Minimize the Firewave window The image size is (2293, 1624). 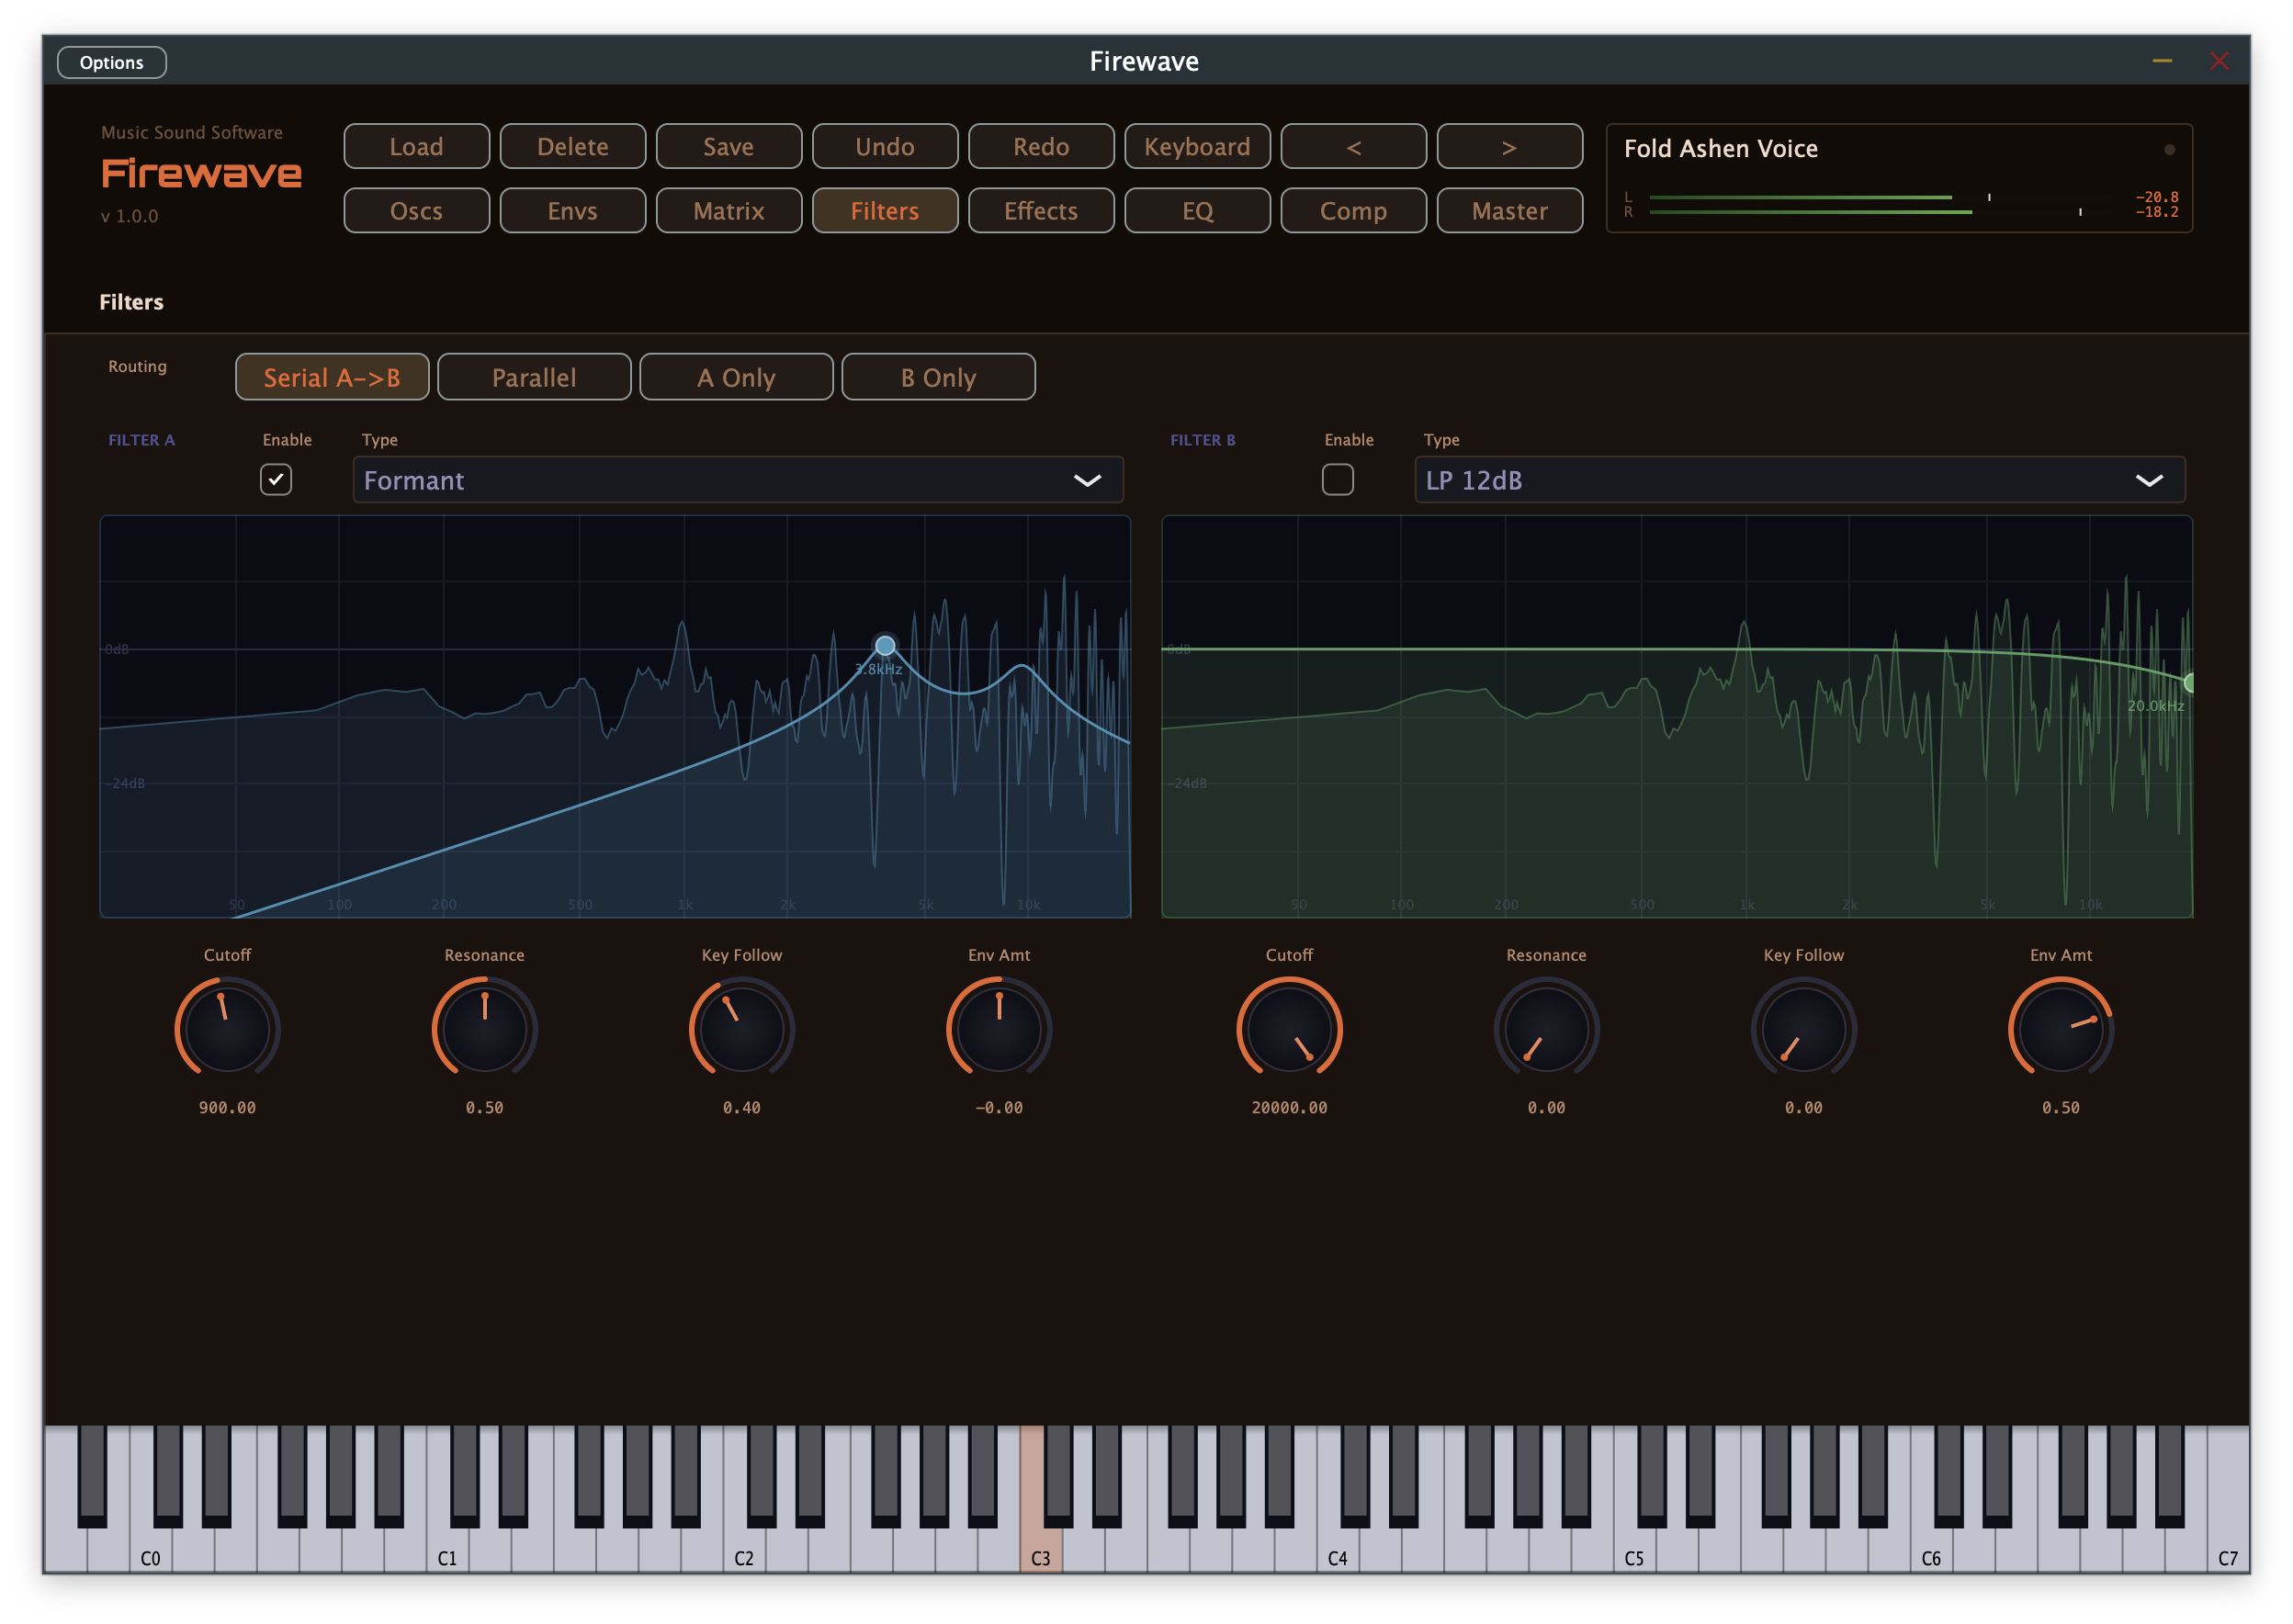[x=2161, y=61]
